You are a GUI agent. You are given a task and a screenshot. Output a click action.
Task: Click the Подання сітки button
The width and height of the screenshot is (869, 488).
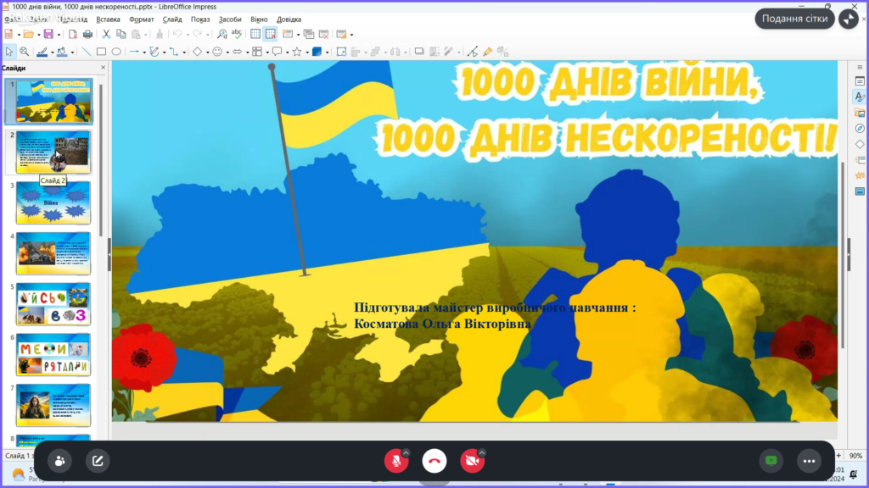coord(794,19)
